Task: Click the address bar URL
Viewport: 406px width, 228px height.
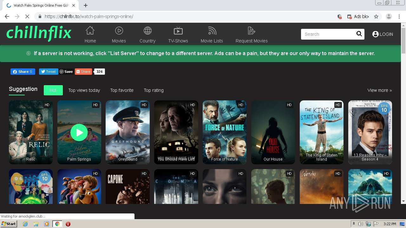Action: tap(89, 16)
